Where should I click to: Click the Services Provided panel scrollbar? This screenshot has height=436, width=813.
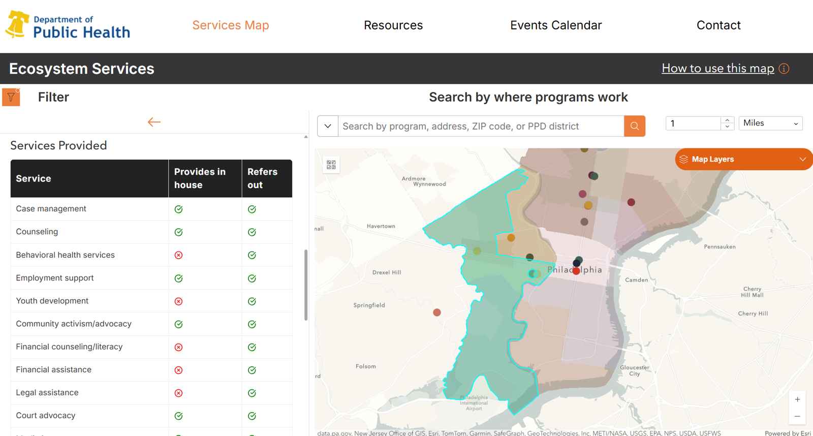point(306,285)
